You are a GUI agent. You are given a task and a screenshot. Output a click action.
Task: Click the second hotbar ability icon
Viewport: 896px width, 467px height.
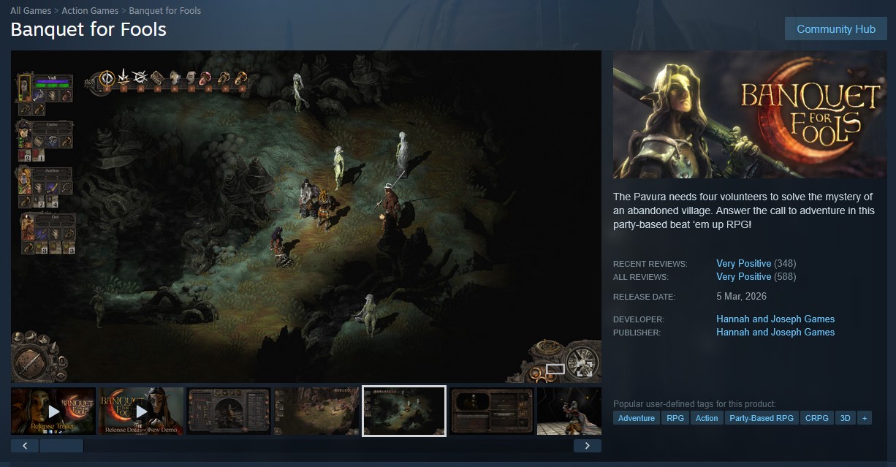coord(124,77)
